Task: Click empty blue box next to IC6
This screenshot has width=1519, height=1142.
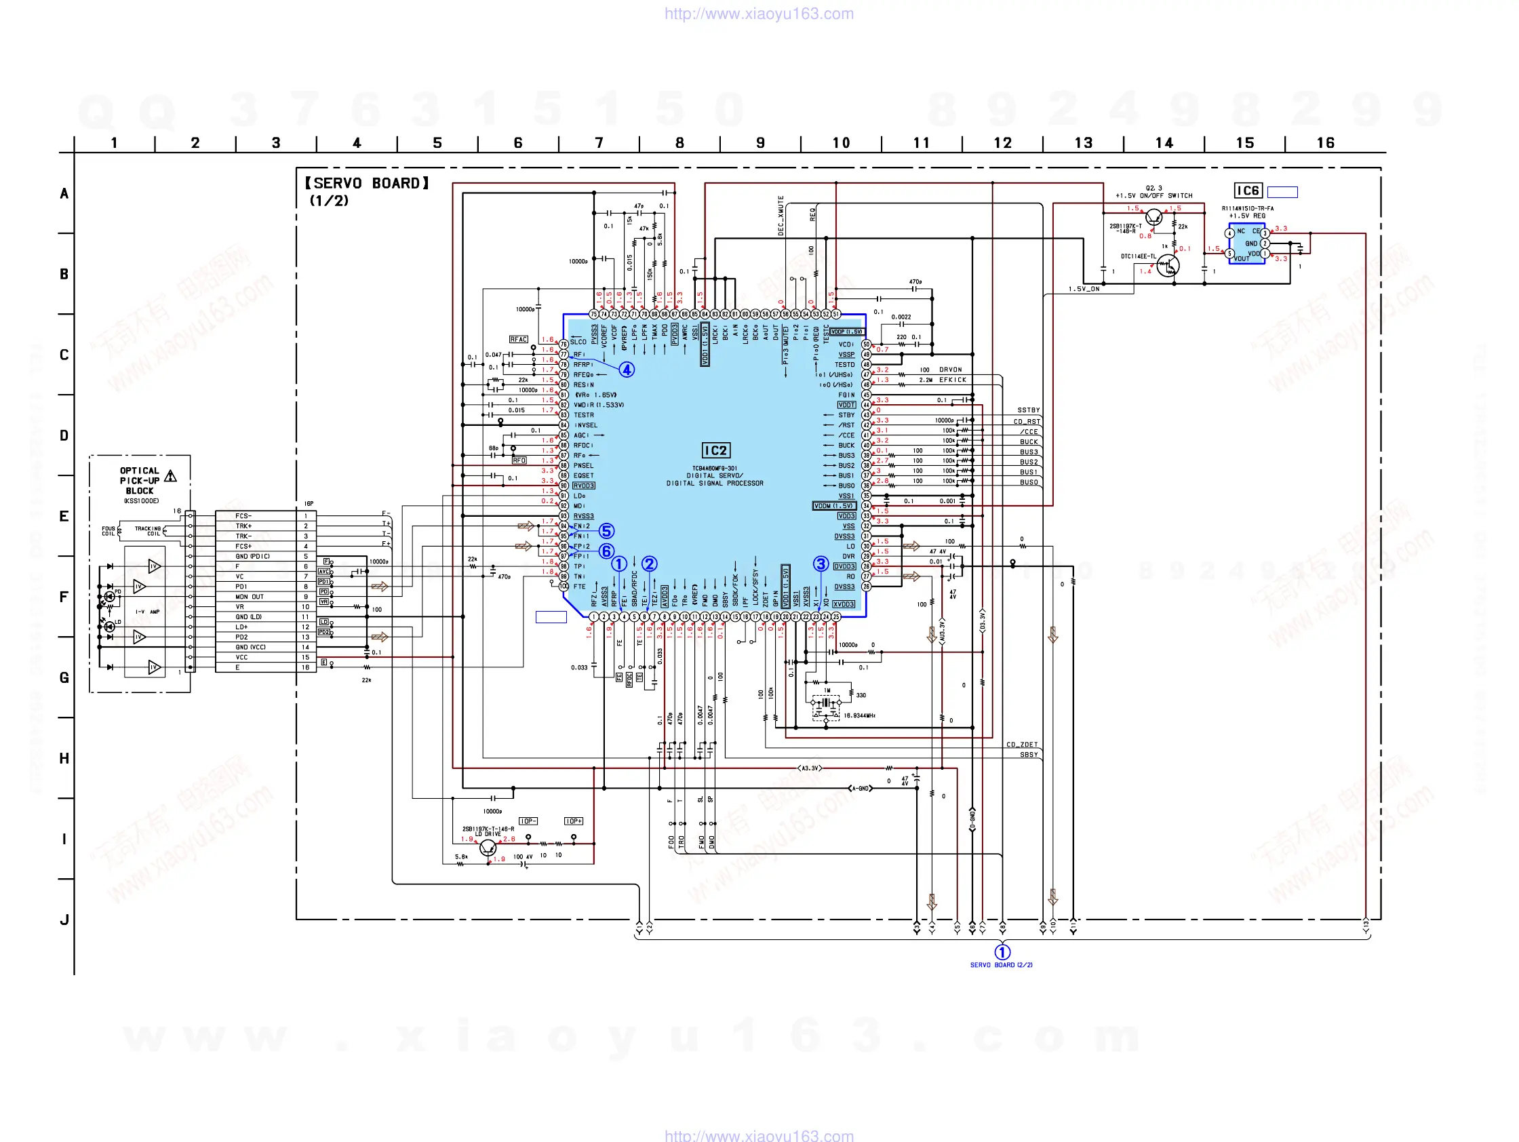Action: click(1282, 193)
